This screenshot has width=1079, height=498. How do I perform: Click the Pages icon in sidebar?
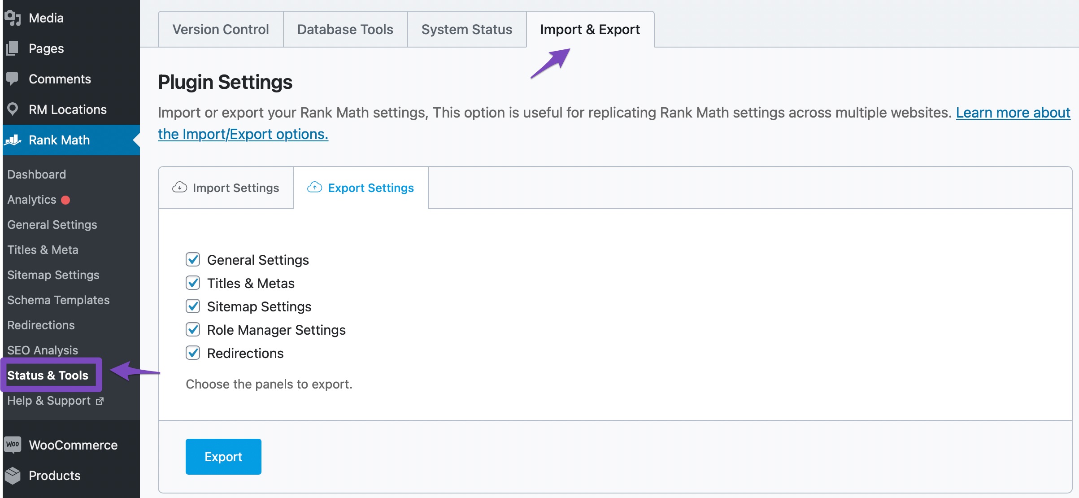click(x=13, y=48)
